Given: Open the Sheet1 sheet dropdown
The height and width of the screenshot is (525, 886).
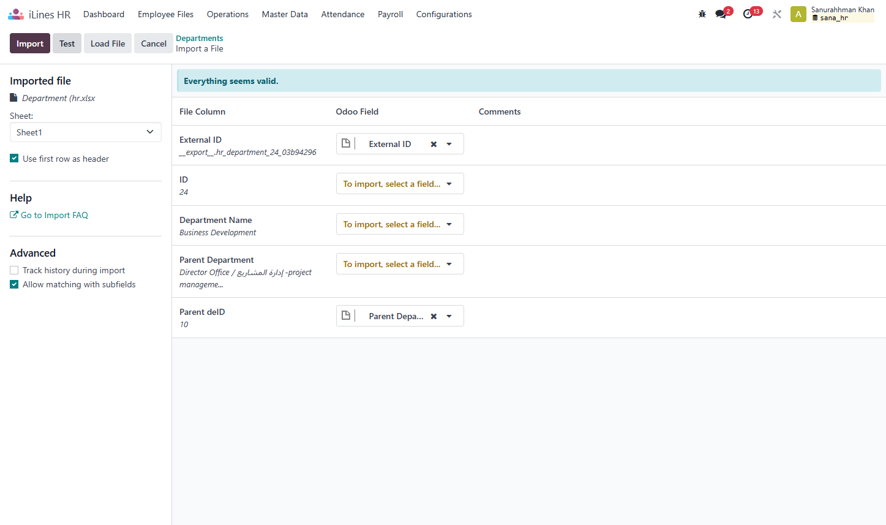Looking at the screenshot, I should [x=86, y=132].
